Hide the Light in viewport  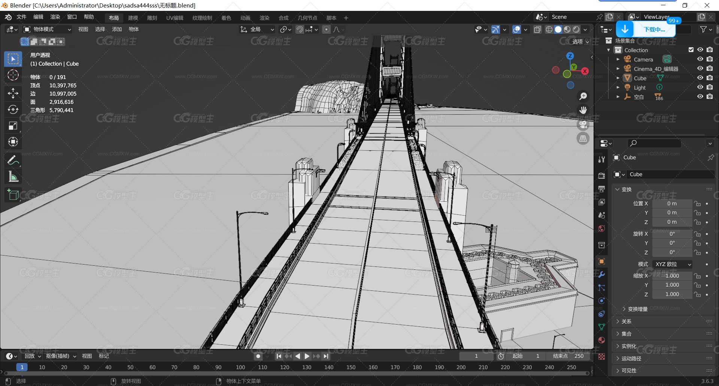(700, 87)
